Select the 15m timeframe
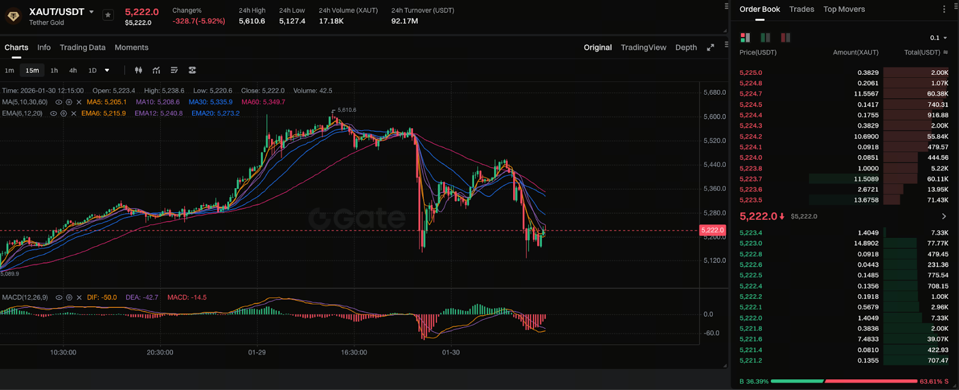 [x=32, y=70]
